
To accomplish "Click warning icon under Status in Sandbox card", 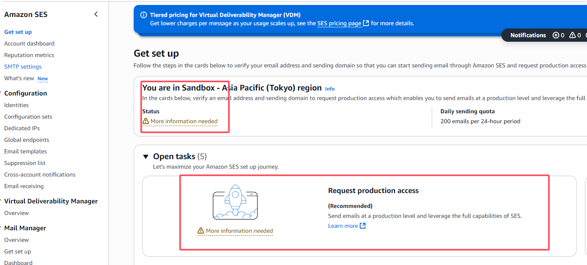I will (x=145, y=121).
